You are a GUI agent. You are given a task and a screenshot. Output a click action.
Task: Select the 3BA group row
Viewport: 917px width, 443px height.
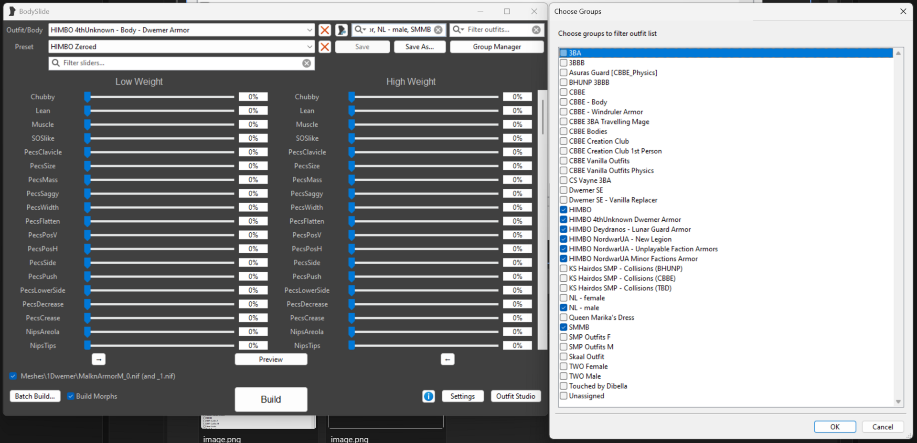click(726, 53)
